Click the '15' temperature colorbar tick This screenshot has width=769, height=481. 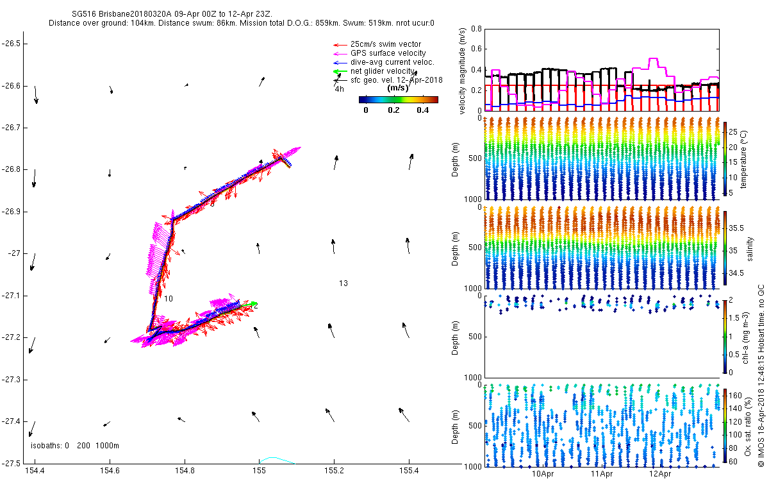point(734,163)
